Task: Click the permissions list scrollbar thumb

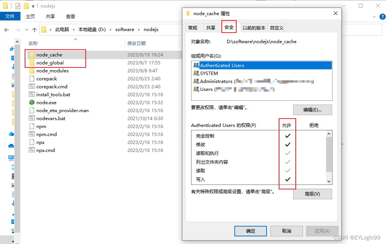Action: (x=329, y=155)
